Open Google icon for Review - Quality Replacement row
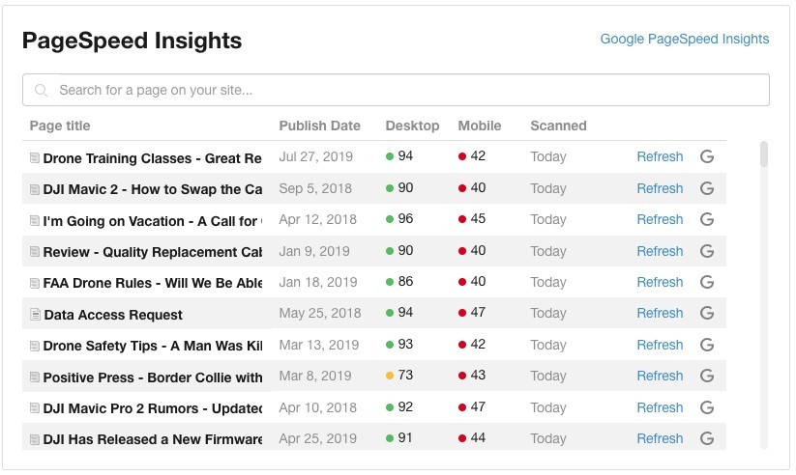The height and width of the screenshot is (475, 796). [x=707, y=251]
